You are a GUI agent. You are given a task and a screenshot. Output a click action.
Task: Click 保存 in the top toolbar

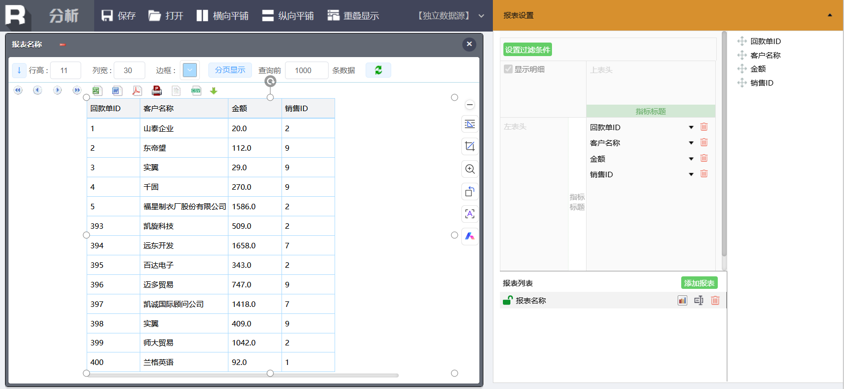[x=119, y=16]
